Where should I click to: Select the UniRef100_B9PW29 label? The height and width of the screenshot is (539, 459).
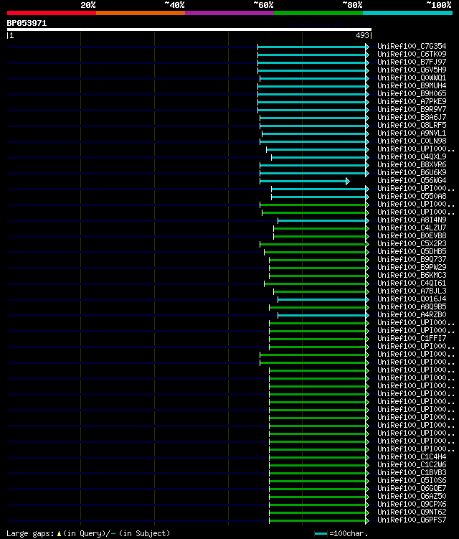point(412,268)
